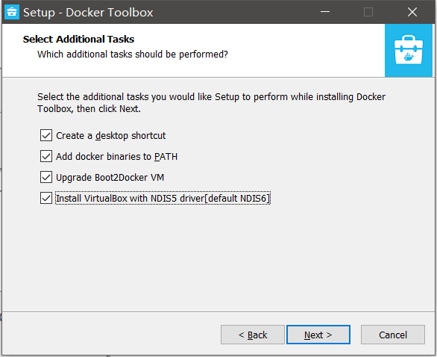This screenshot has height=357, width=437.
Task: Toggle Add docker binaries to PATH checkbox
Action: pyautogui.click(x=46, y=156)
